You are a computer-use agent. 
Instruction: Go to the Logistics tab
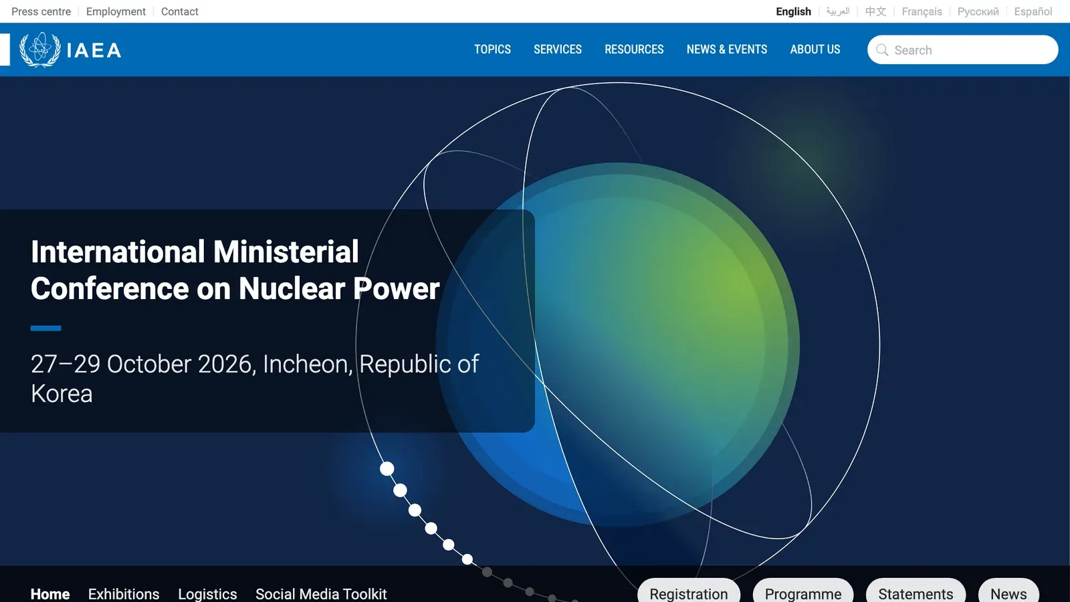[207, 594]
